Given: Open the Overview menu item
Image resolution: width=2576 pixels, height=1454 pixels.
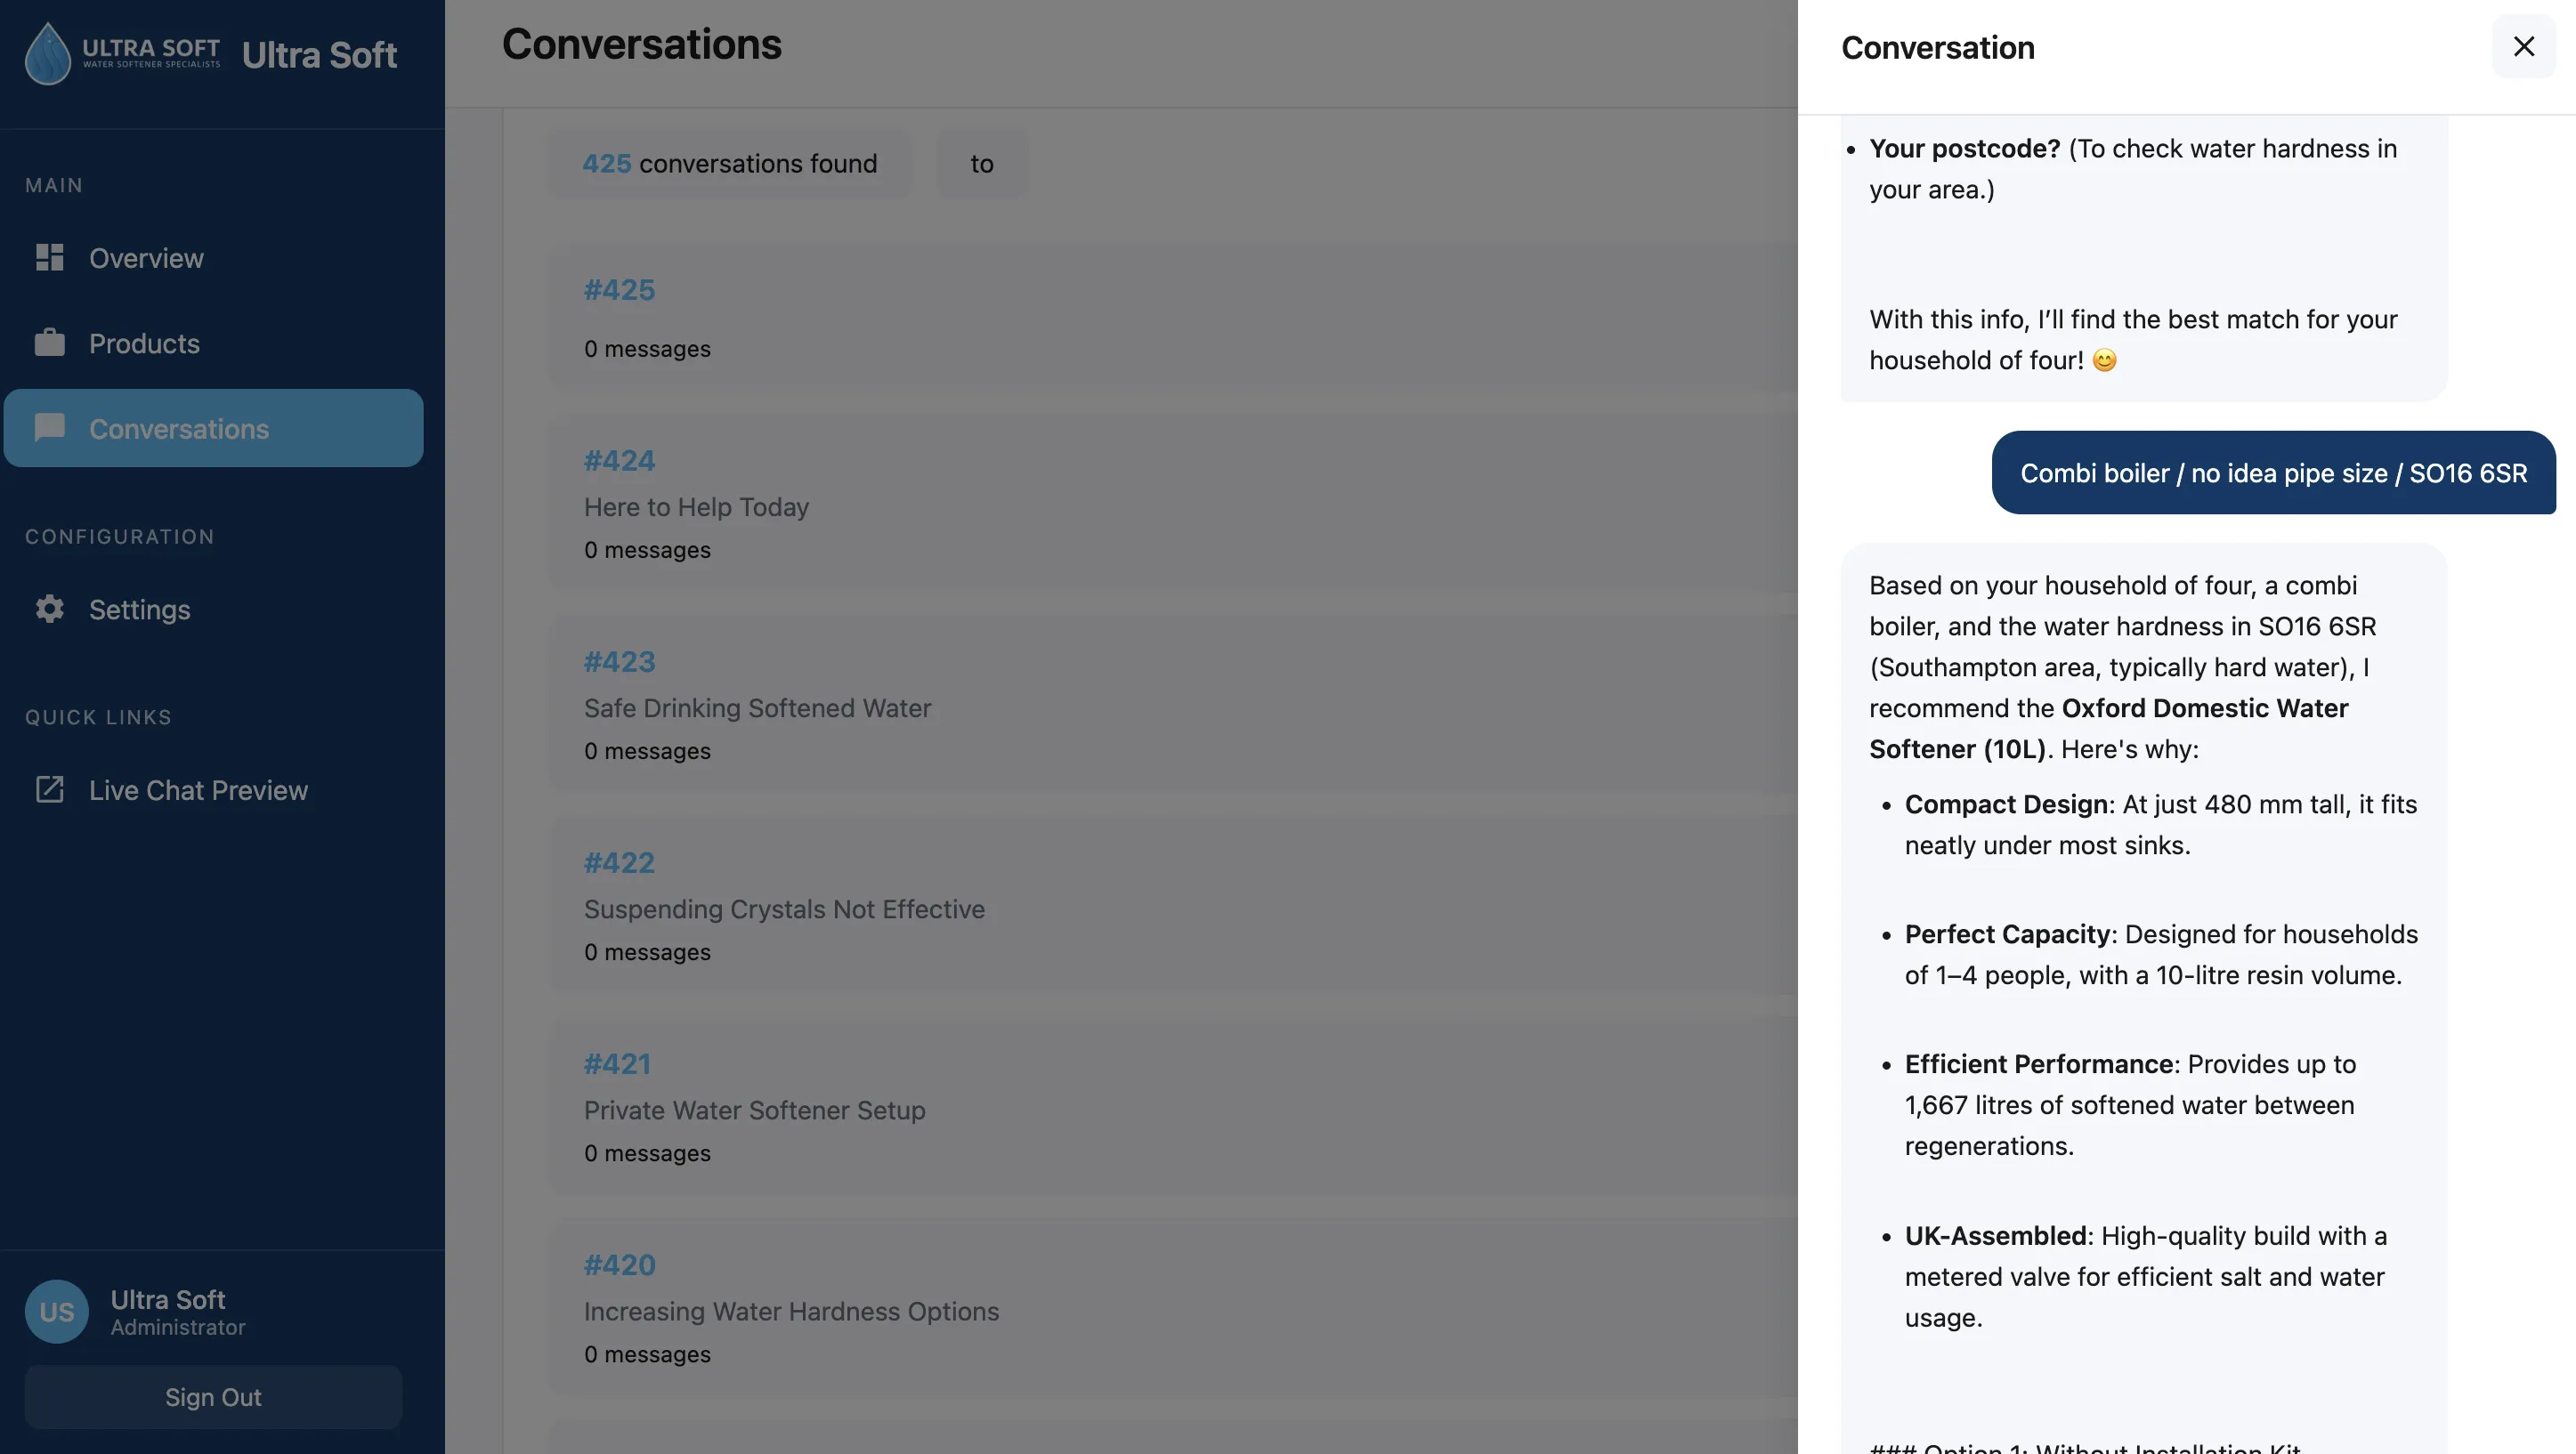Looking at the screenshot, I should (x=214, y=258).
